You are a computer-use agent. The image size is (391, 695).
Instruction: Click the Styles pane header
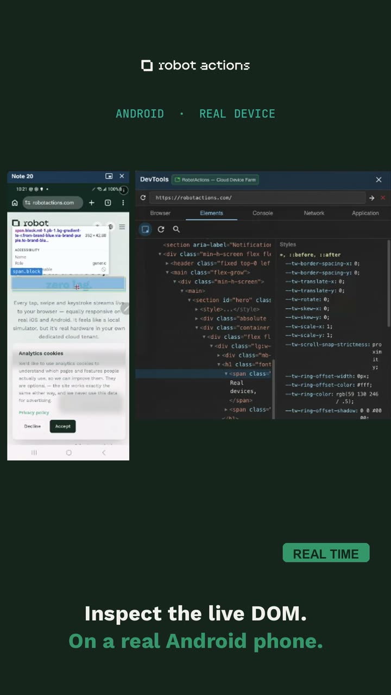pos(288,245)
